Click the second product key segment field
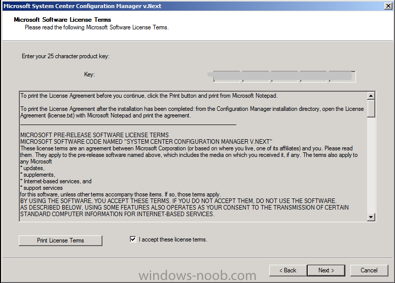The image size is (395, 283). click(256, 77)
